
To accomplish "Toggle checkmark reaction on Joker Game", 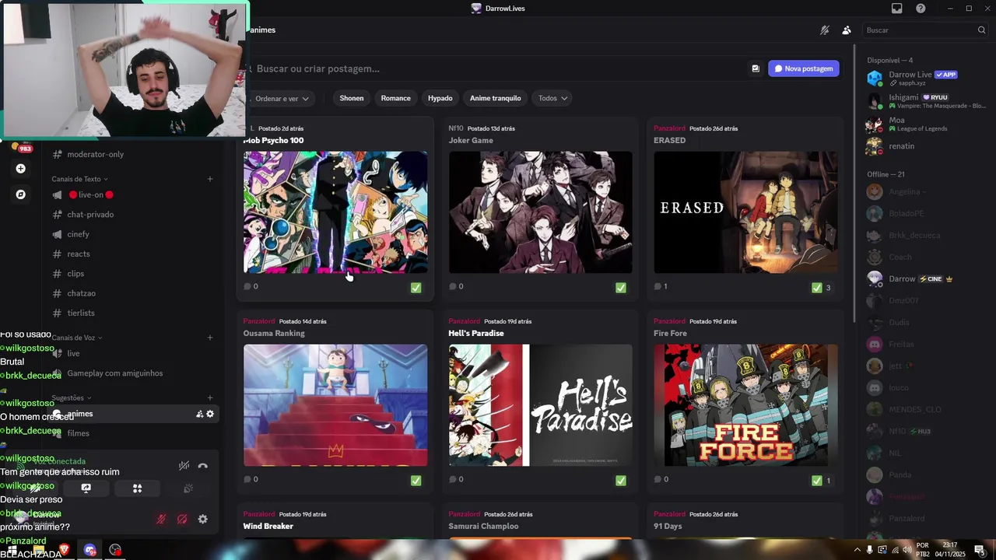I will point(620,288).
